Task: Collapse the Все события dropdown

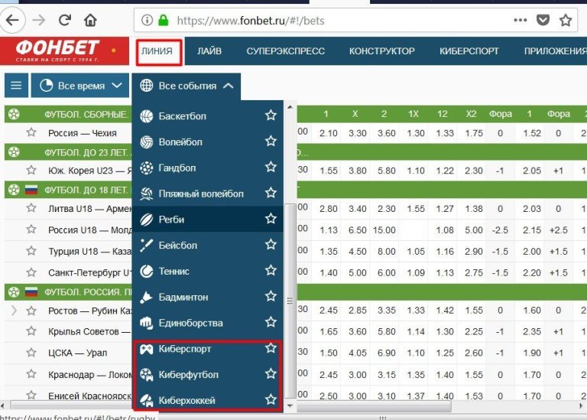Action: pyautogui.click(x=186, y=86)
